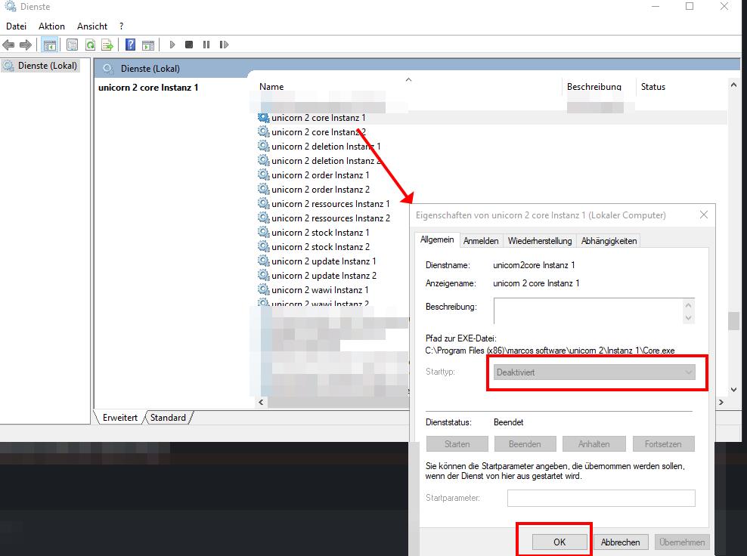
Task: Open the Datei menu
Action: point(16,26)
